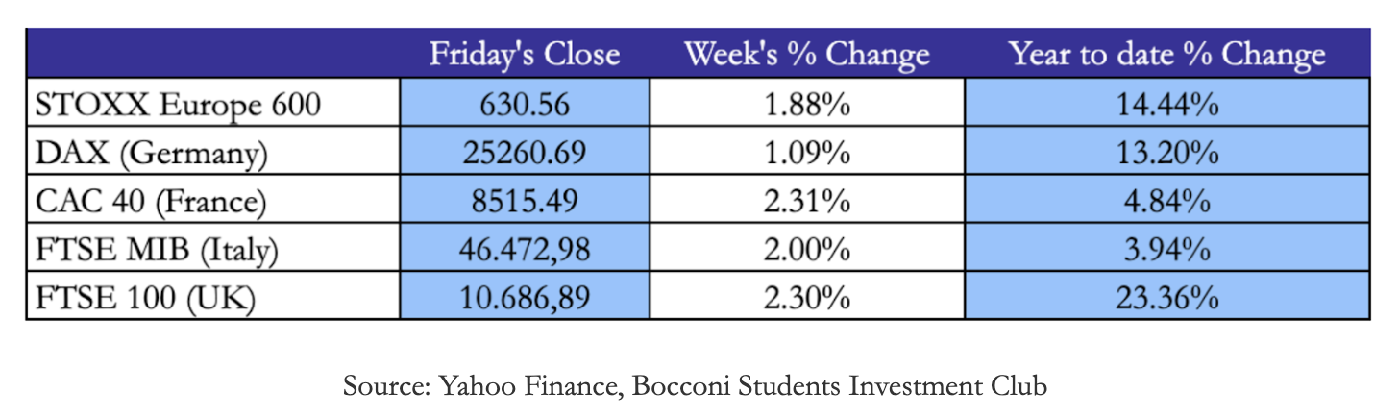Click the 3.94% year to date cell
The image size is (1399, 417).
coord(1166,250)
